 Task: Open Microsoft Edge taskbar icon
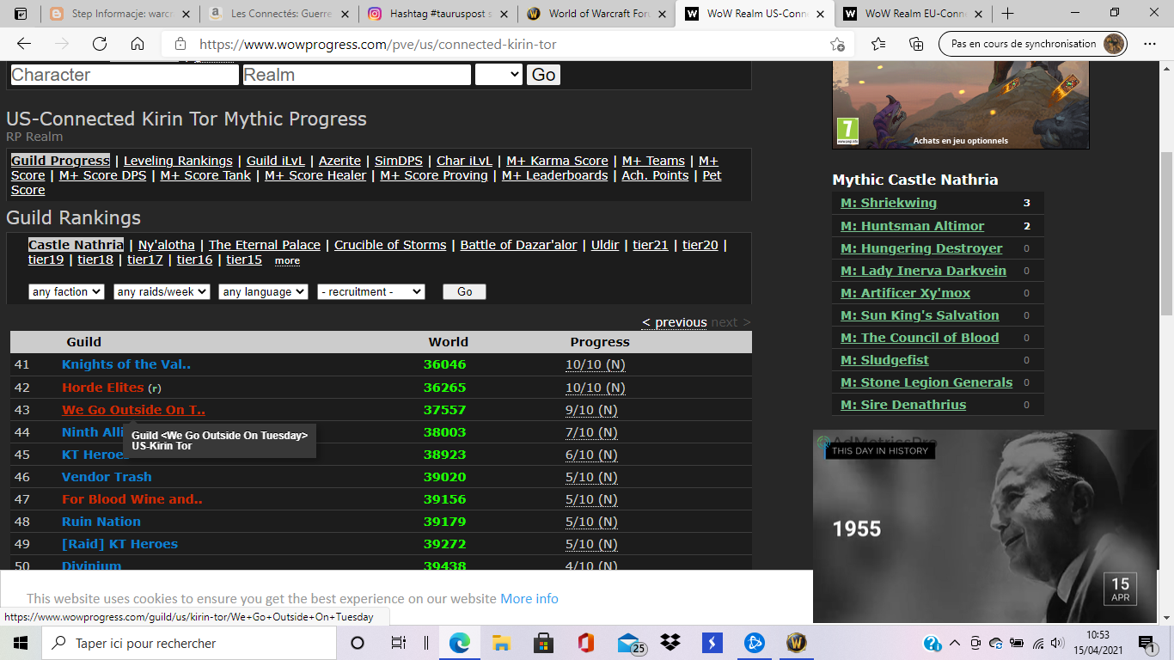pyautogui.click(x=460, y=643)
